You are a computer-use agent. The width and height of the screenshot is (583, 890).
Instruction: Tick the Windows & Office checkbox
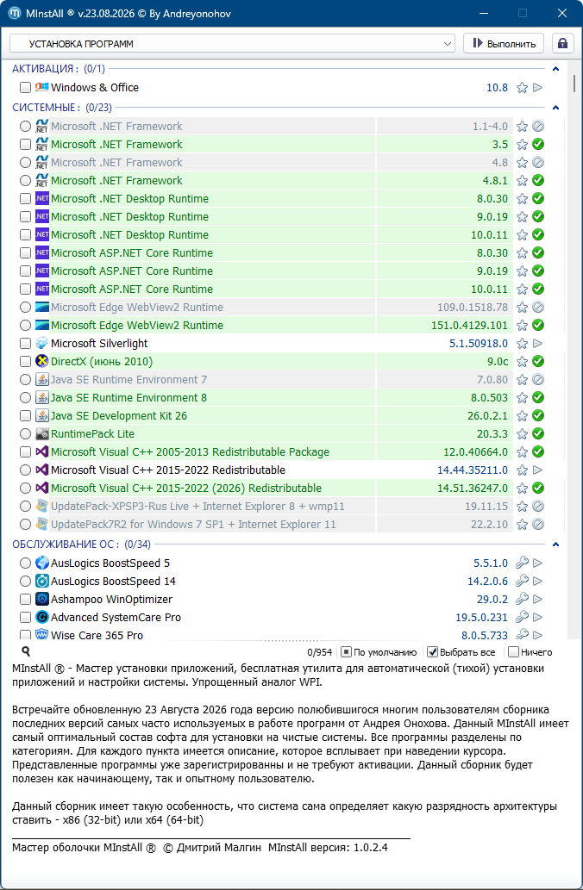click(25, 87)
